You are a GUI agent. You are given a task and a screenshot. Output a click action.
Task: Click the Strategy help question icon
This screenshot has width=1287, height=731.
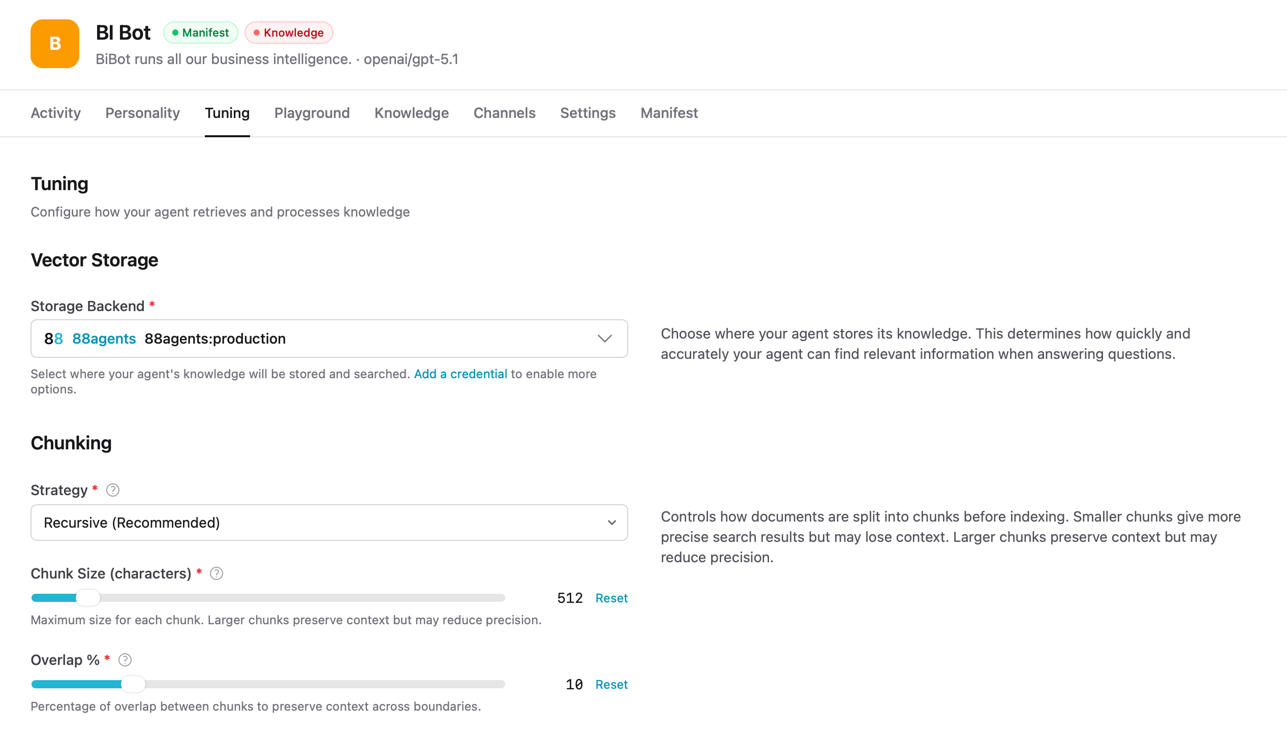(x=113, y=490)
